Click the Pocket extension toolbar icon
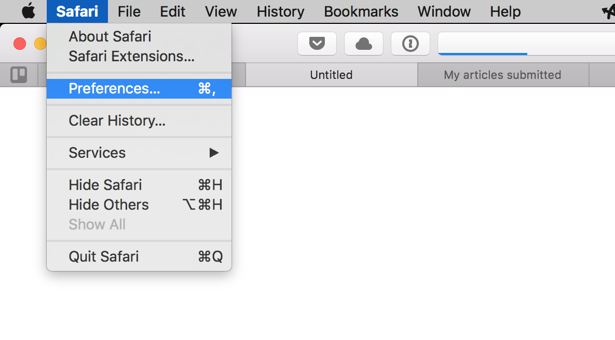 pyautogui.click(x=317, y=44)
